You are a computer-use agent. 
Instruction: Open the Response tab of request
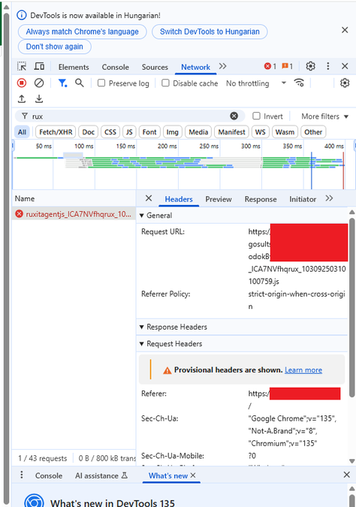coord(261,199)
